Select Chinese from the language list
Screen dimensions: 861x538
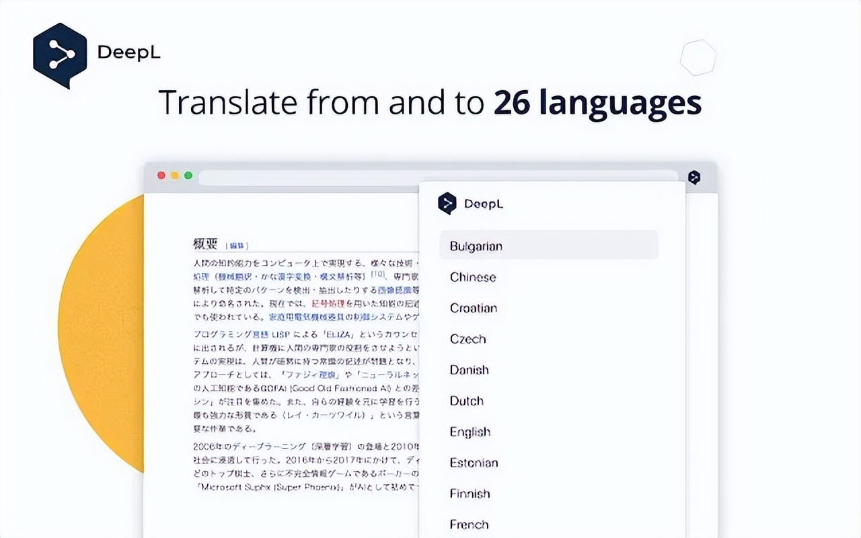473,277
